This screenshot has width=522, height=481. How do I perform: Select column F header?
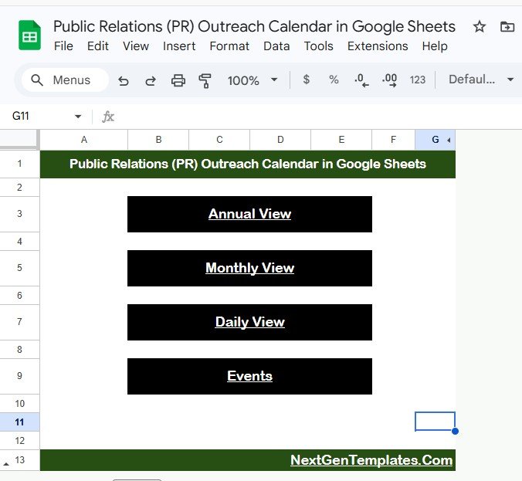[393, 140]
